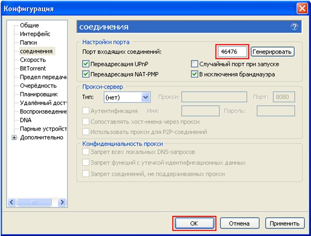Open the DNA settings item
The width and height of the screenshot is (311, 236).
(x=25, y=120)
